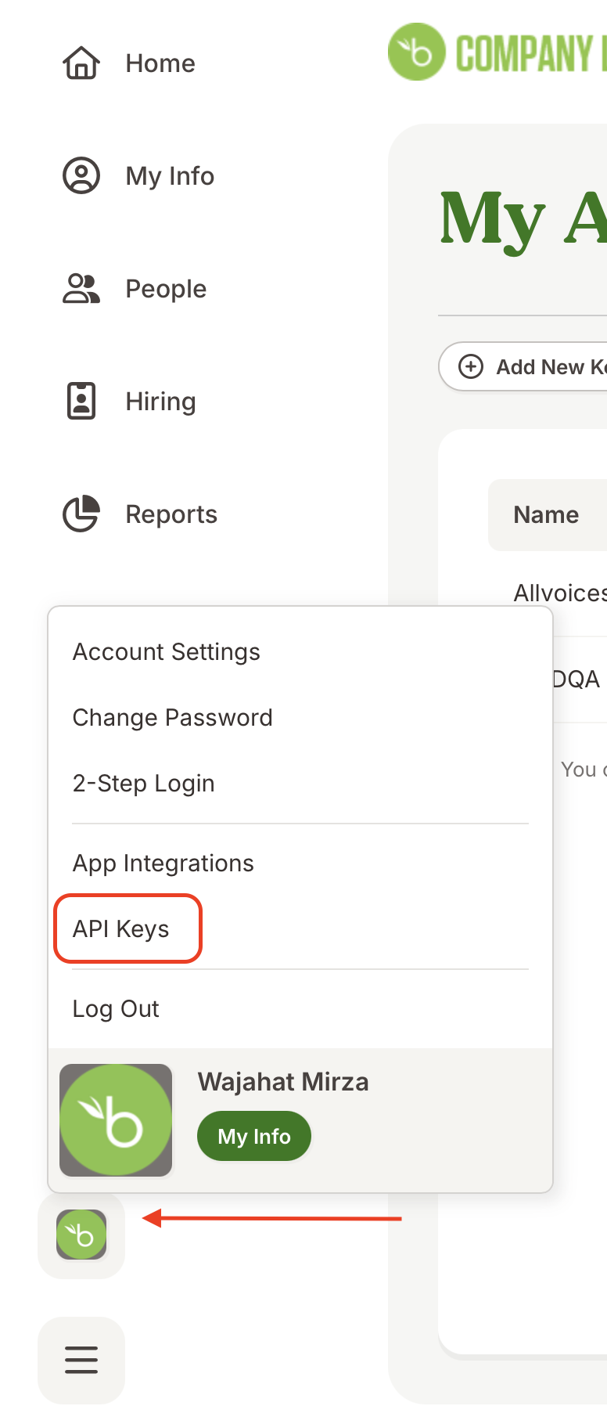Viewport: 607px width, 1406px height.
Task: Click the Home house icon
Action: click(x=81, y=63)
